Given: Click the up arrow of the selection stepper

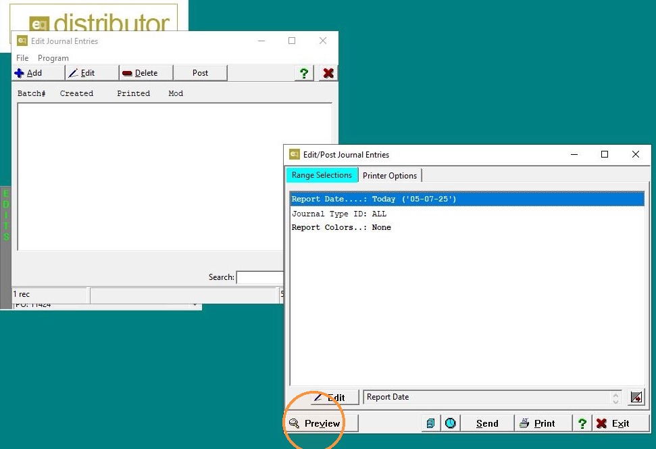Looking at the screenshot, I should 615,394.
